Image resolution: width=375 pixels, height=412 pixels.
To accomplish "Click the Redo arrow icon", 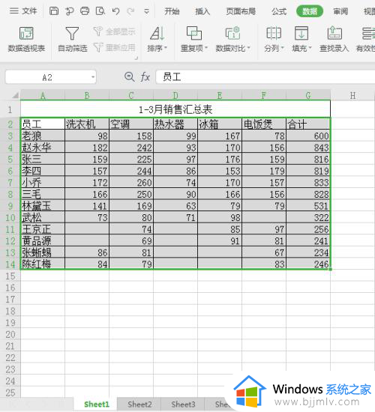I will coord(130,11).
